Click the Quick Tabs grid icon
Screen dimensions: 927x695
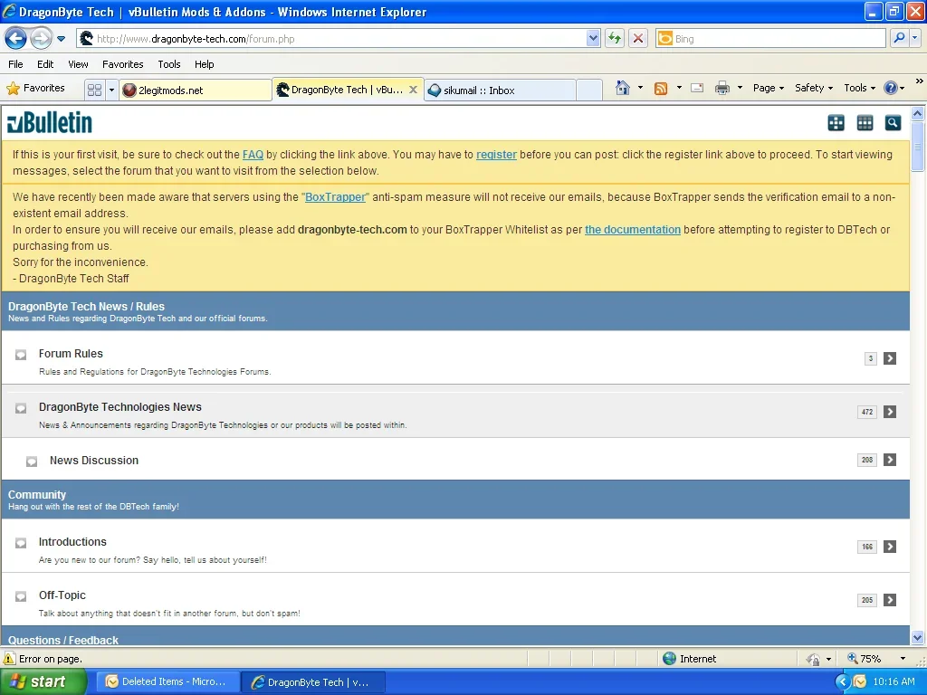[x=94, y=90]
